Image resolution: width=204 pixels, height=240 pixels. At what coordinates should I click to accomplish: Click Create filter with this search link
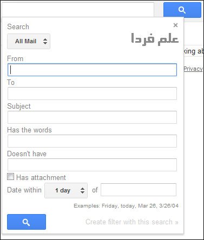132,222
